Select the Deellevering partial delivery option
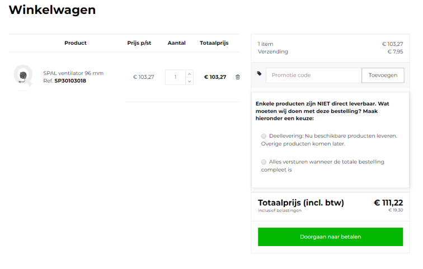The width and height of the screenshot is (423, 269). [x=264, y=136]
